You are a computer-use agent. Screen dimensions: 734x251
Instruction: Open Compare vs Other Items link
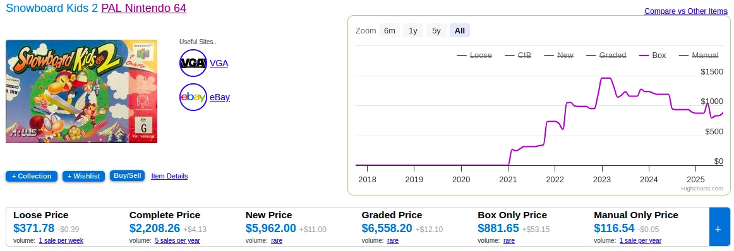[686, 11]
